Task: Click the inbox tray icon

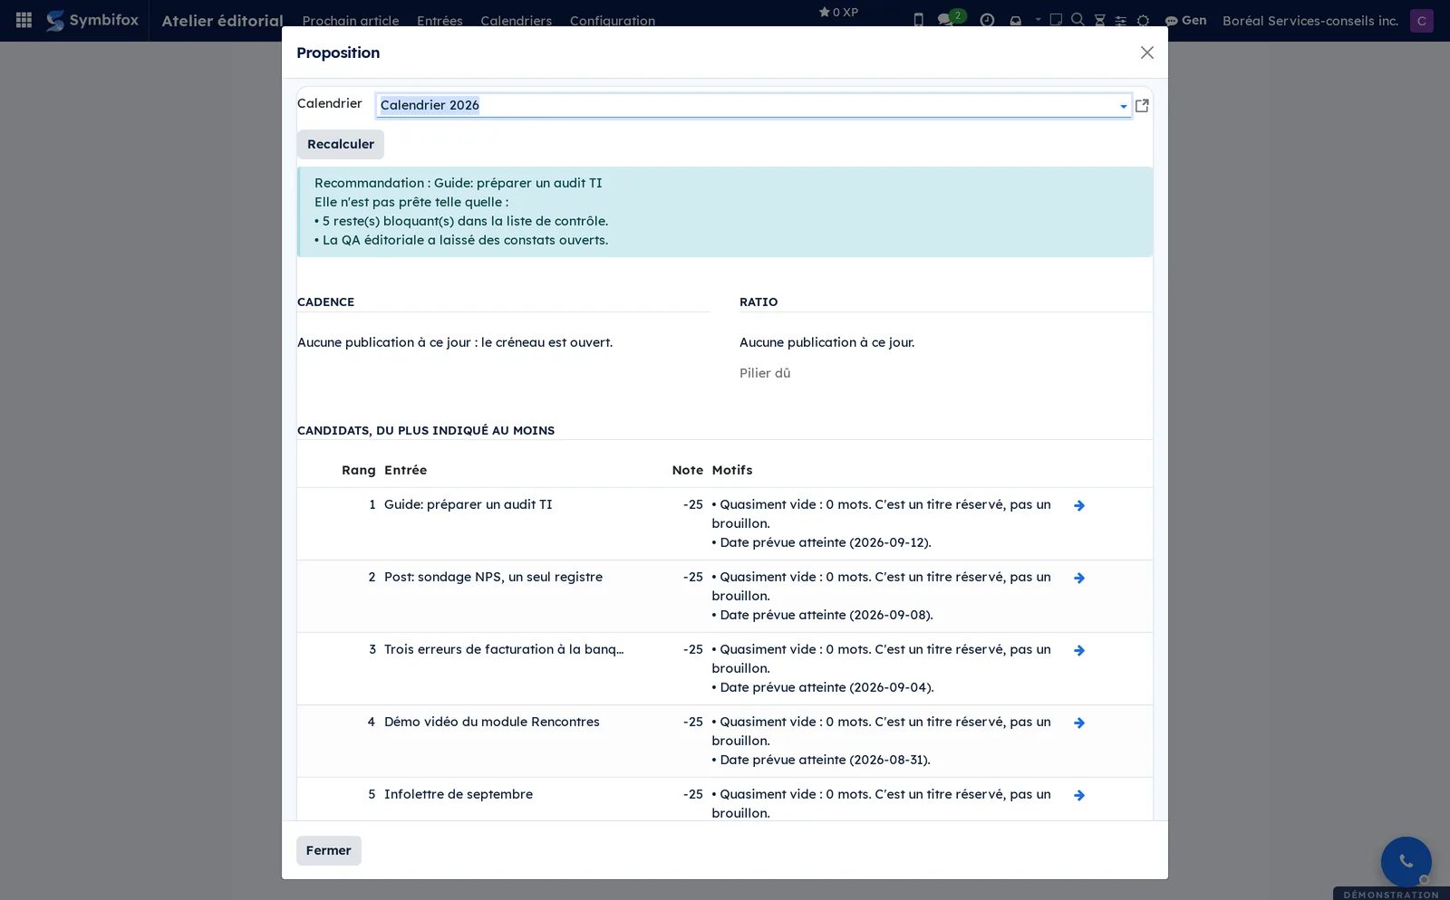Action: point(1016,20)
